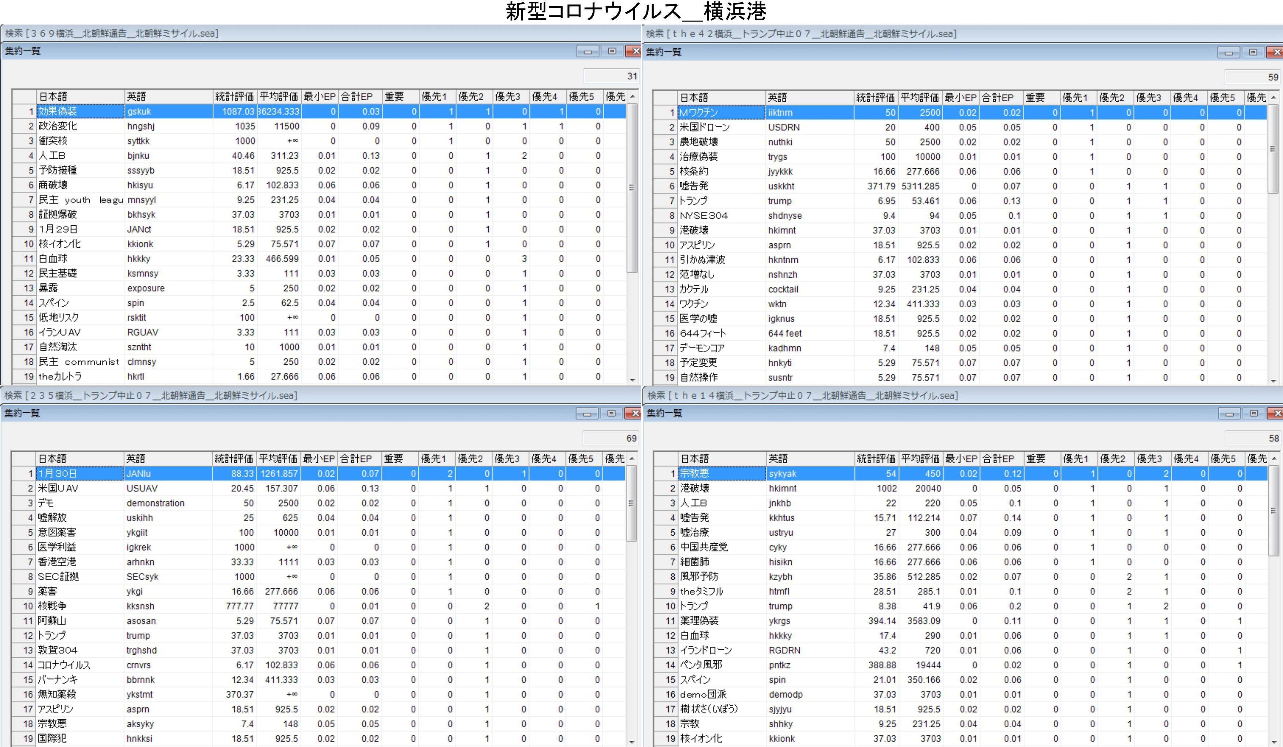Select the 中国共産党 row in bottom-right table

point(704,547)
